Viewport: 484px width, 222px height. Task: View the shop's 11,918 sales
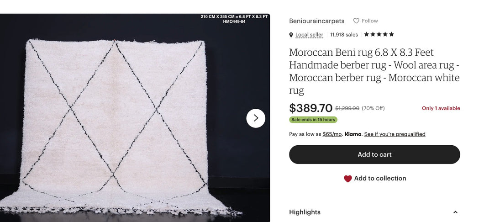point(344,35)
